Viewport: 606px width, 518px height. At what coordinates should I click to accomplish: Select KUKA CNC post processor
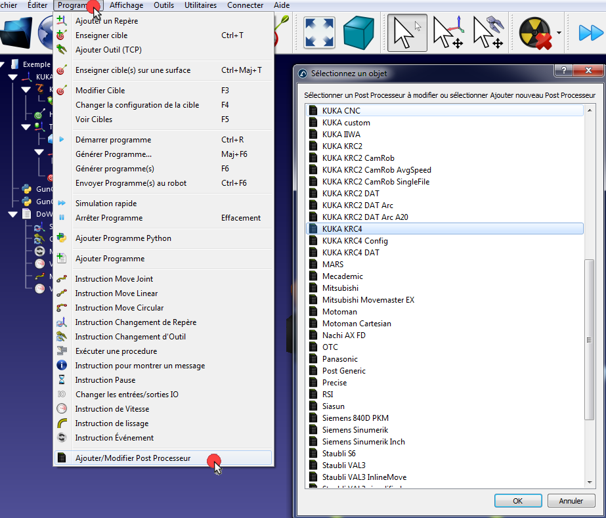[445, 110]
